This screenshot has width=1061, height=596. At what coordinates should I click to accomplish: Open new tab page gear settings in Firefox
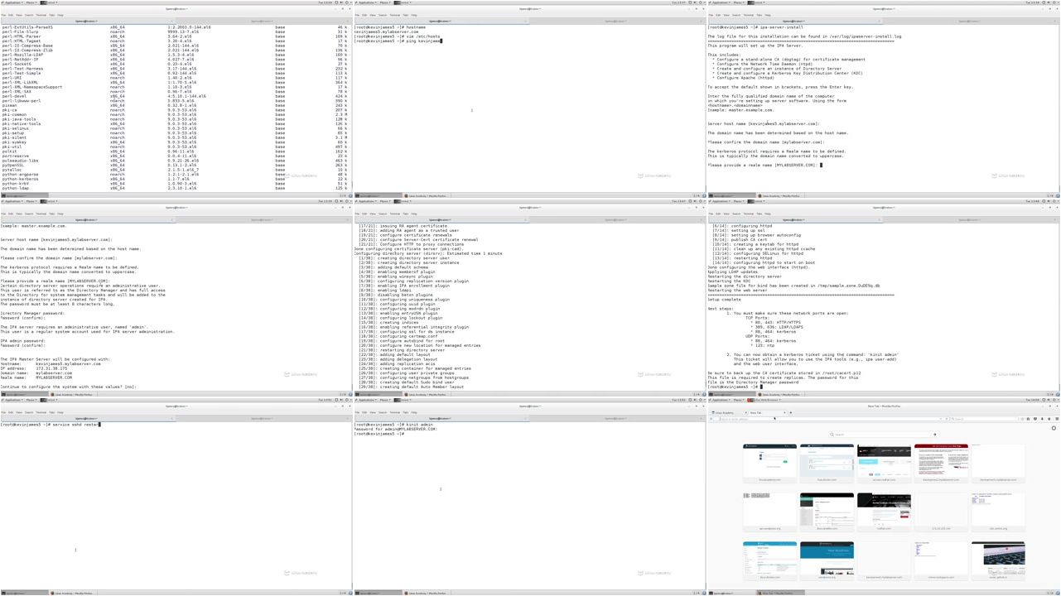tap(1054, 428)
